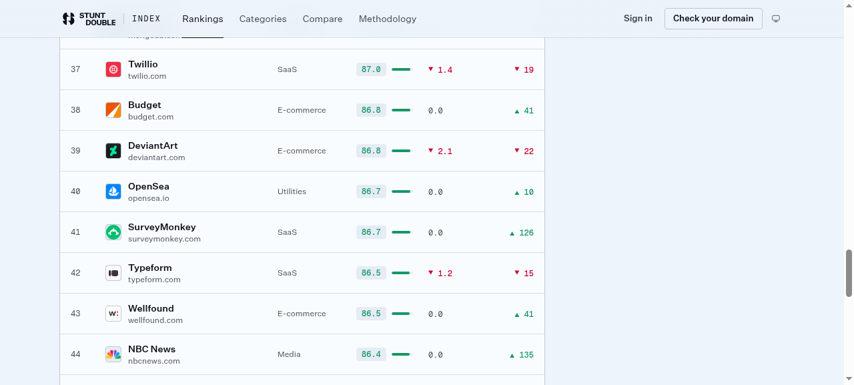854x385 pixels.
Task: Click rank number 37
Action: (75, 69)
